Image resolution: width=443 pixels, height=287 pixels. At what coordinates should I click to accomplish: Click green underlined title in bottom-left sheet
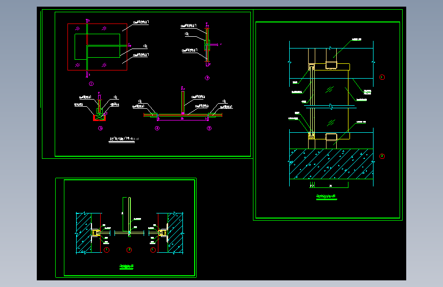[x=126, y=266]
